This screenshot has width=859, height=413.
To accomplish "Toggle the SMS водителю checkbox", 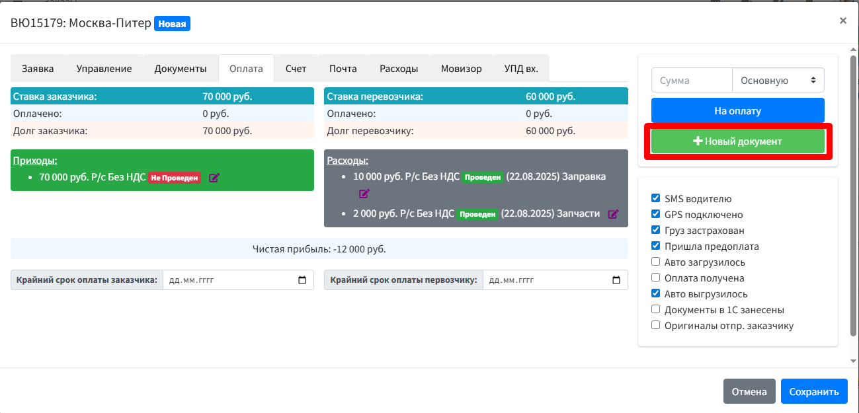I will coord(655,198).
